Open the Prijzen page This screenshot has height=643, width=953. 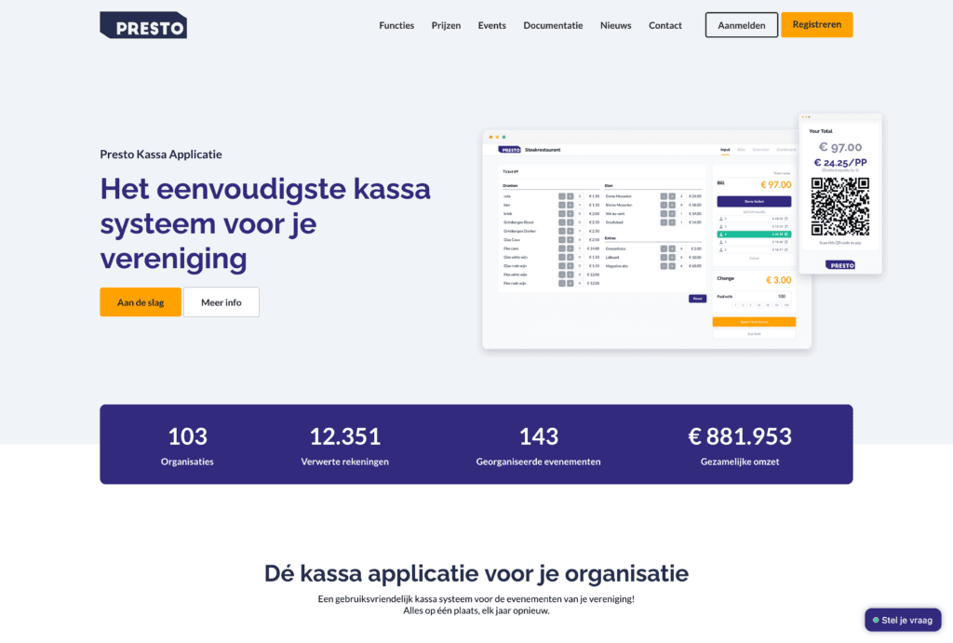pos(446,25)
